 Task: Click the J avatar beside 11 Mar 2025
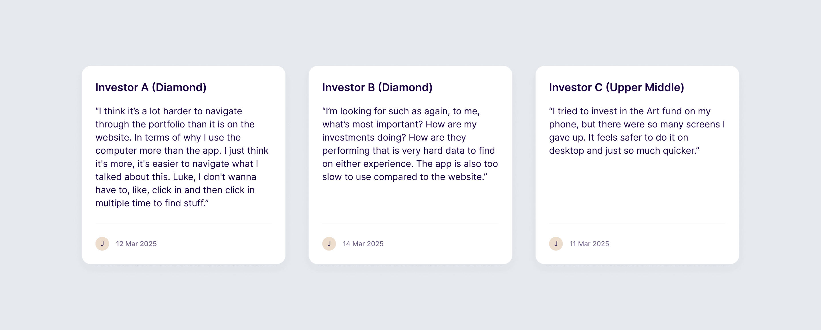[x=556, y=244]
